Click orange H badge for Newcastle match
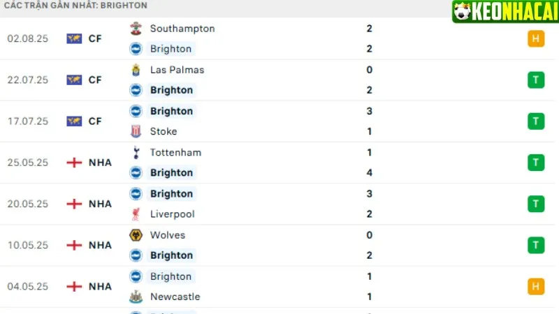559x314 pixels. 536,286
